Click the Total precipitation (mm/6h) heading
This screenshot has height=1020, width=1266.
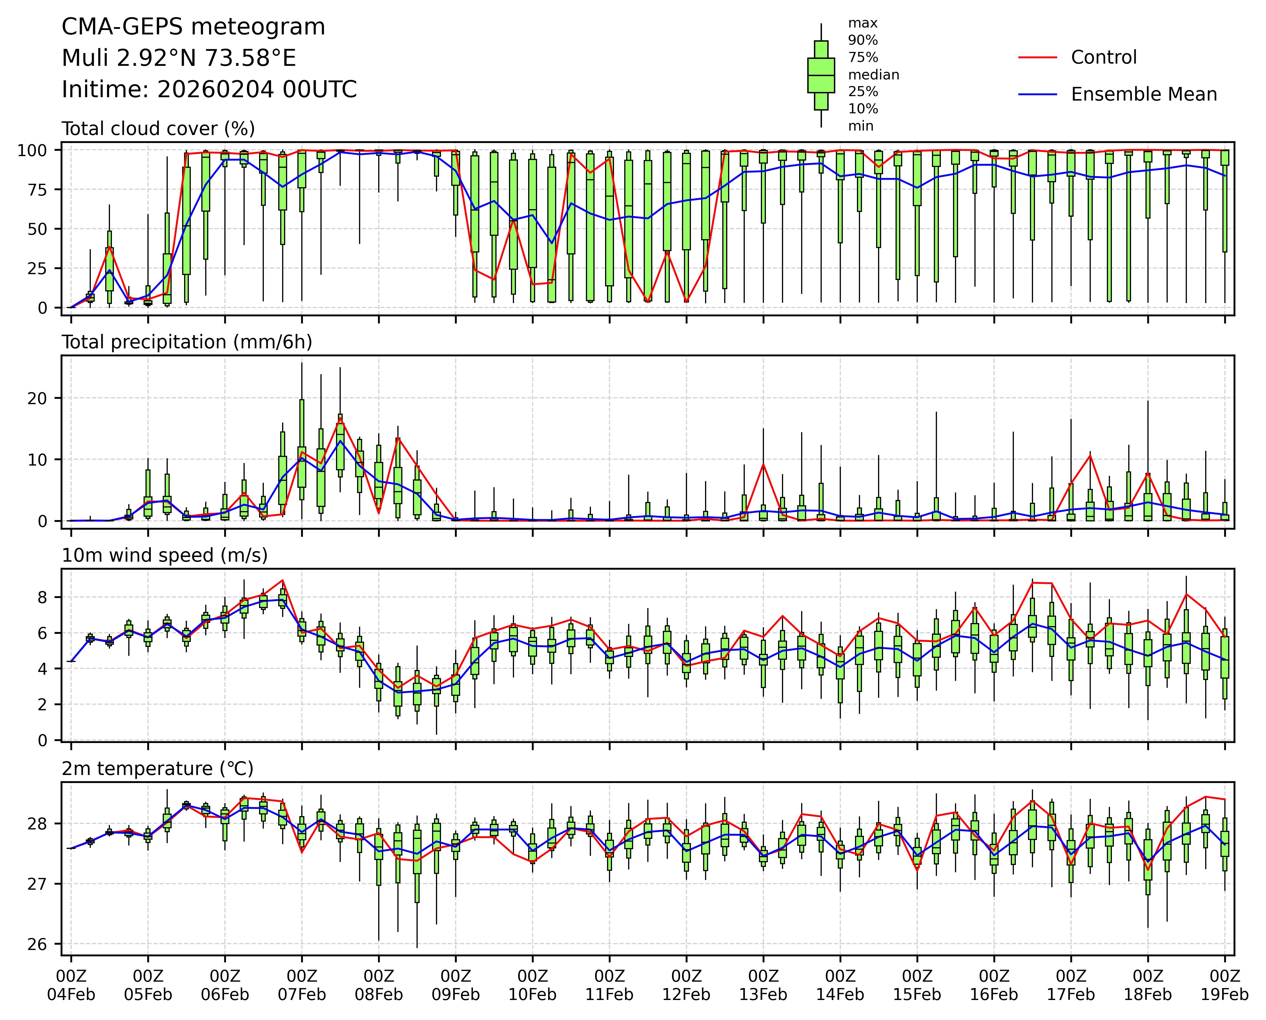click(187, 342)
